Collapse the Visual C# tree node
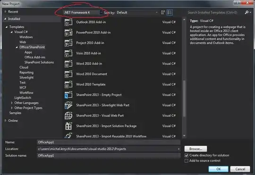The height and width of the screenshot is (175, 255). 11,32
